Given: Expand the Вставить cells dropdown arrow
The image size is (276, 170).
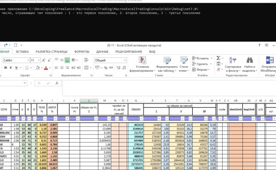Looking at the screenshot, I should point(212,58).
